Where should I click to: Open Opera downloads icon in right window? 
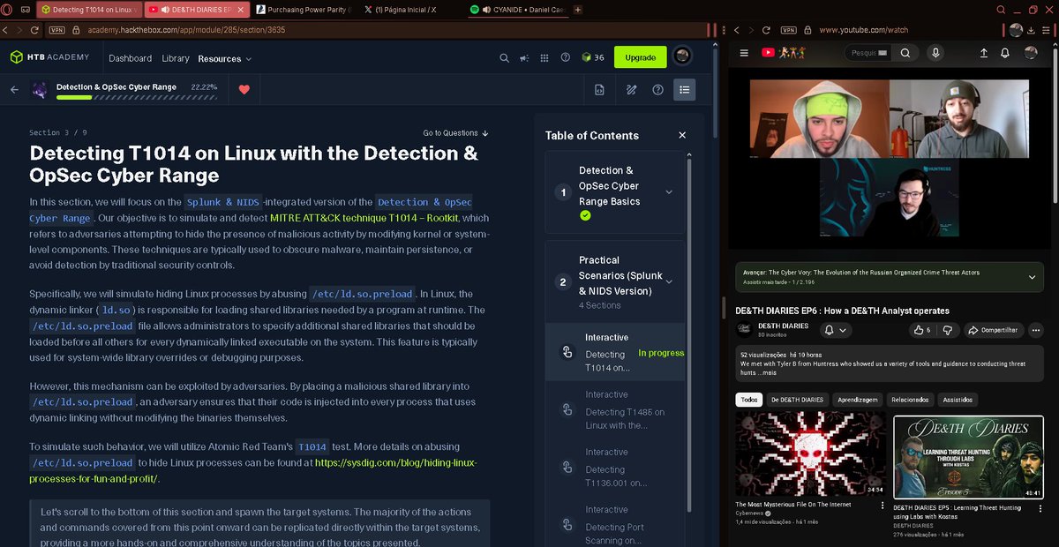[x=1032, y=30]
